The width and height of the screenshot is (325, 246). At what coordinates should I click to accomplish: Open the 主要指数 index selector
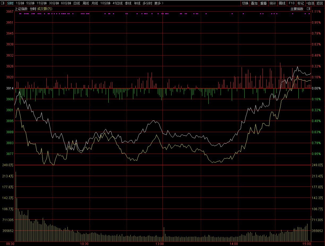[x=297, y=9]
